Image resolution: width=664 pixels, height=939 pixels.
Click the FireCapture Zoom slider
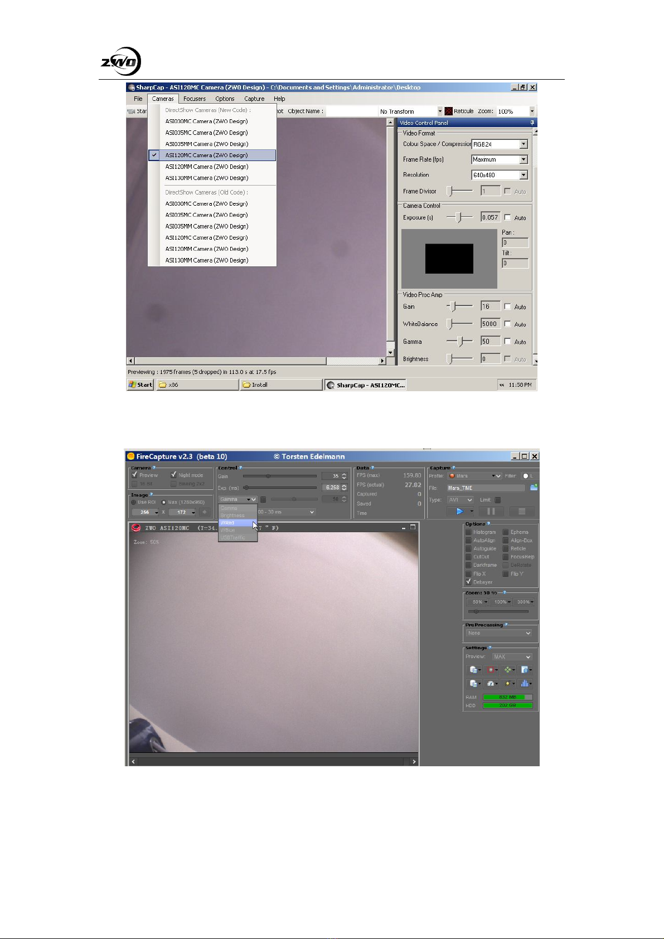click(x=498, y=611)
